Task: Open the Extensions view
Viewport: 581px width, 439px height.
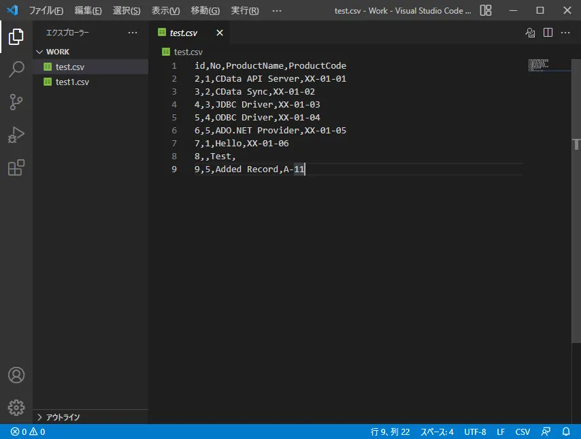Action: tap(16, 167)
